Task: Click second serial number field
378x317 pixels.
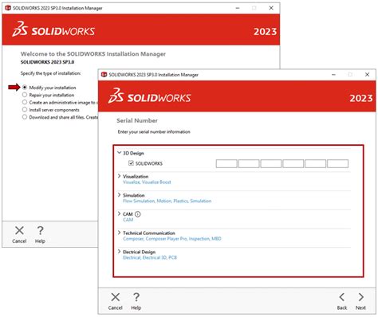Action: coord(249,163)
